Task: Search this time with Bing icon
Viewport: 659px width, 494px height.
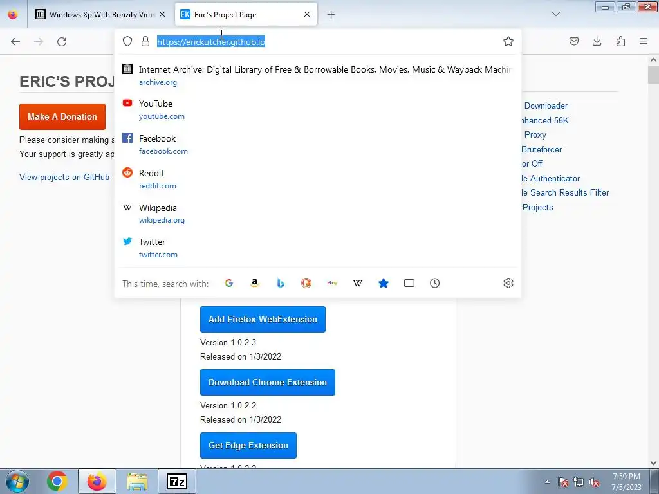Action: click(x=281, y=283)
